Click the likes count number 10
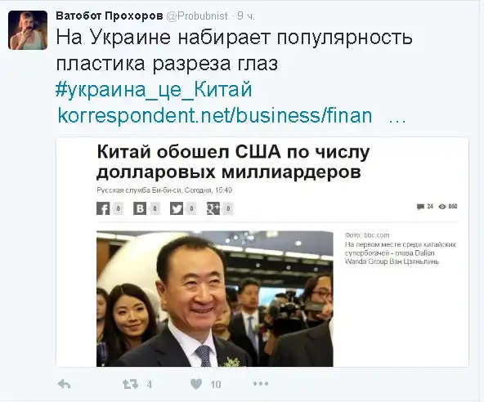The height and width of the screenshot is (402, 484). click(216, 384)
